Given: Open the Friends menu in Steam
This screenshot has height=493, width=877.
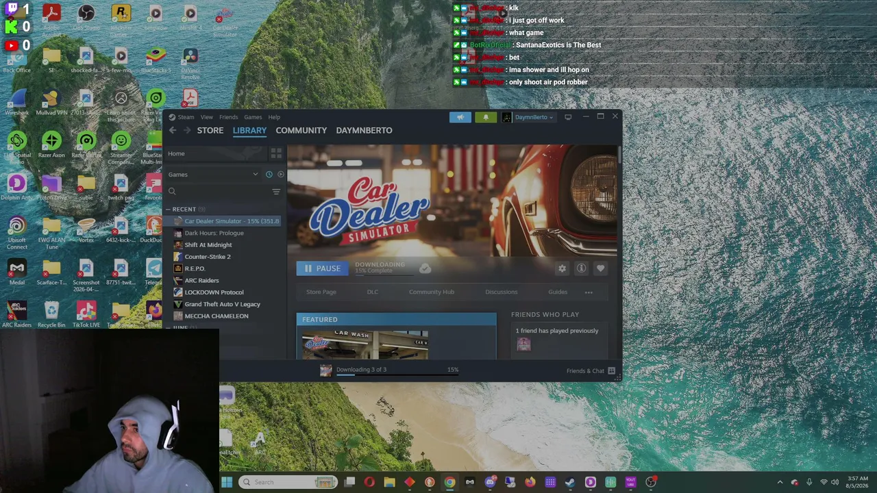Looking at the screenshot, I should [x=228, y=117].
